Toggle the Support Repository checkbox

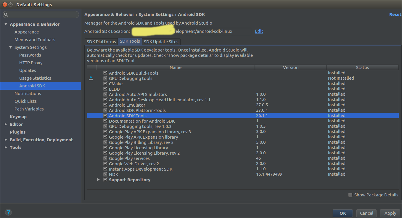pyautogui.click(x=105, y=179)
